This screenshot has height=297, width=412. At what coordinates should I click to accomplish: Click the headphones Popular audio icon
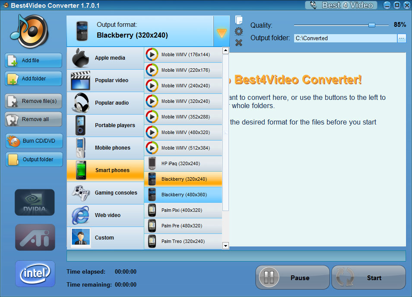(x=81, y=103)
